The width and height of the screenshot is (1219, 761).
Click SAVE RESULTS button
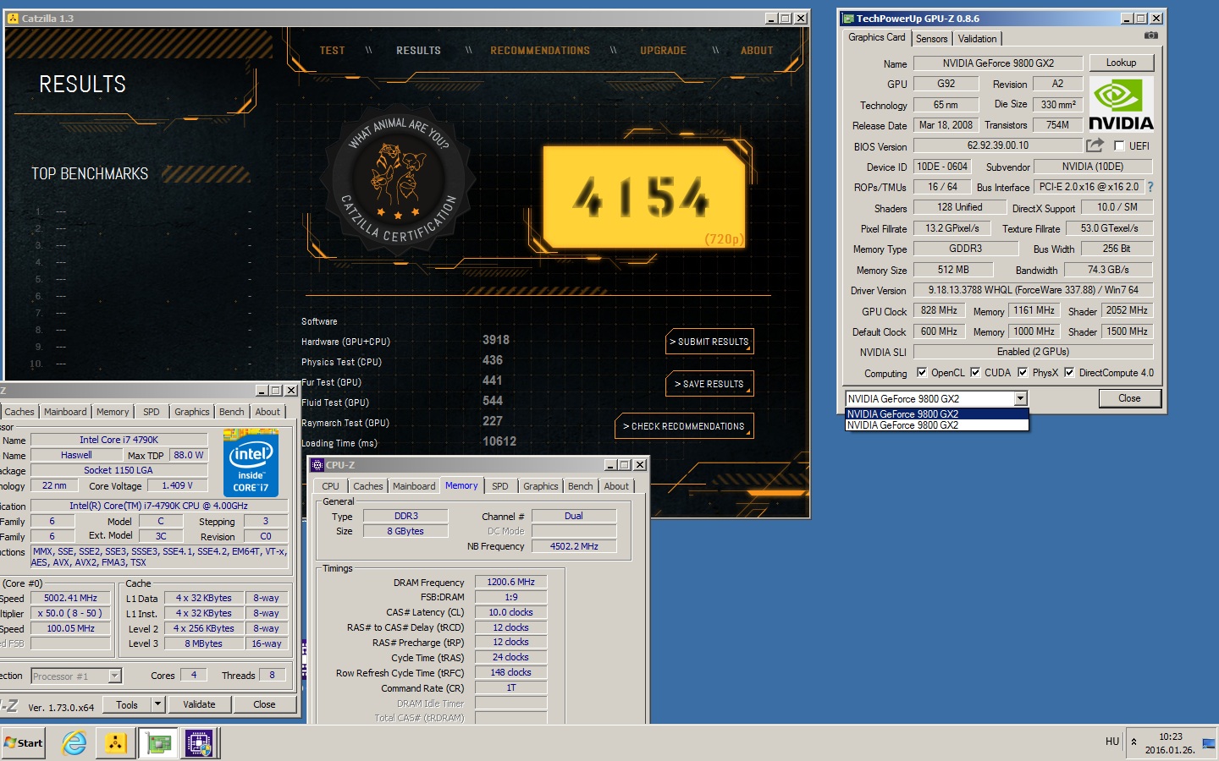(x=709, y=384)
